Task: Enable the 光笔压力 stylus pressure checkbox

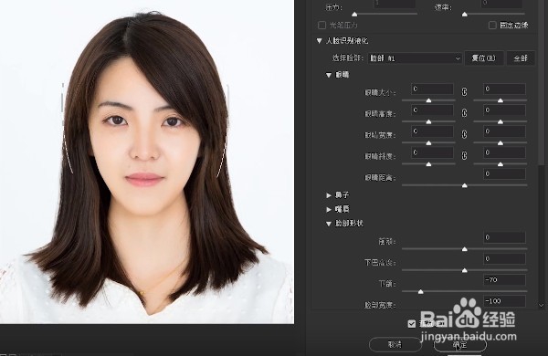Action: click(321, 26)
